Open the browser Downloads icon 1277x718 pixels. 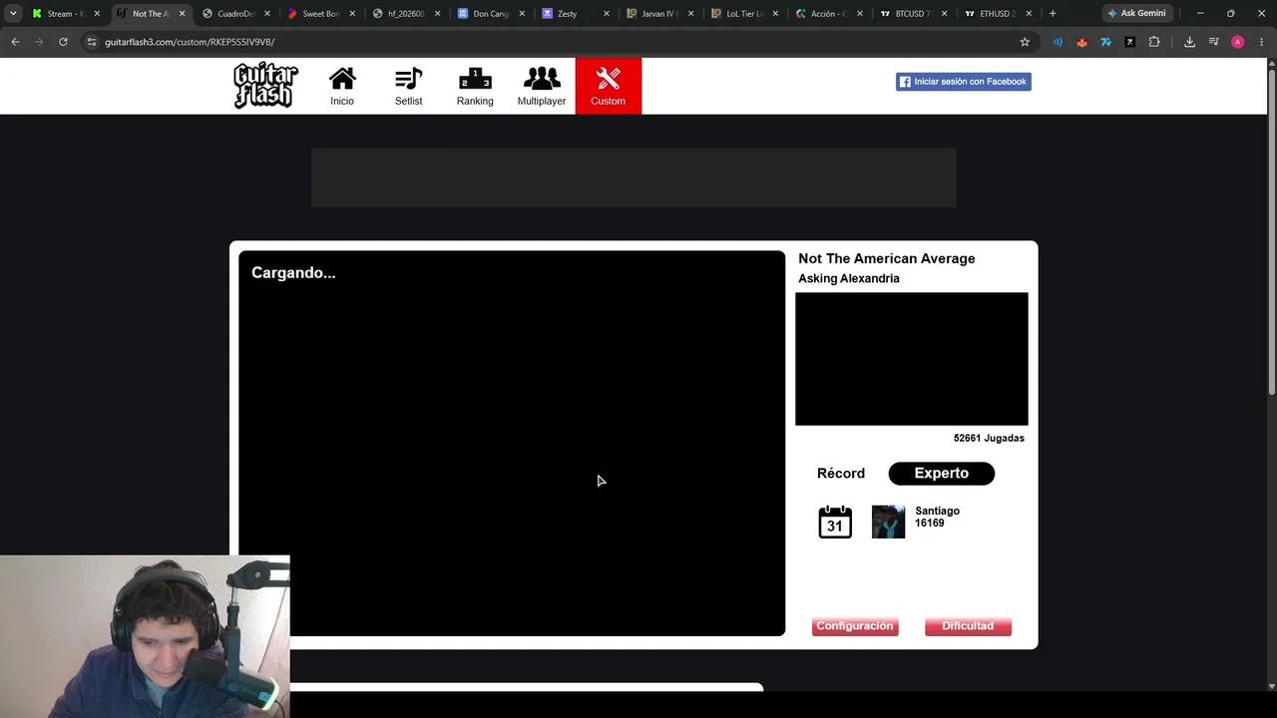pos(1189,42)
